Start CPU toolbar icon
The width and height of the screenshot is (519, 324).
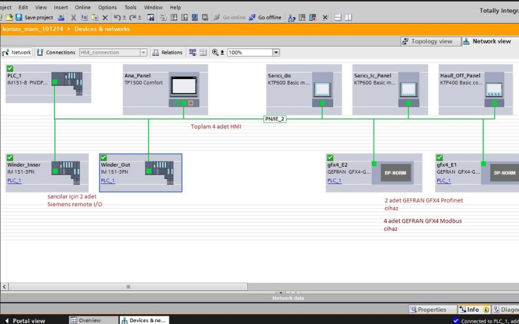tap(302, 17)
